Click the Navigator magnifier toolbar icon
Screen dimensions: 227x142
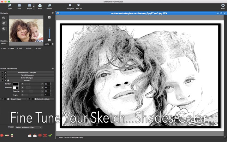[x=70, y=5]
